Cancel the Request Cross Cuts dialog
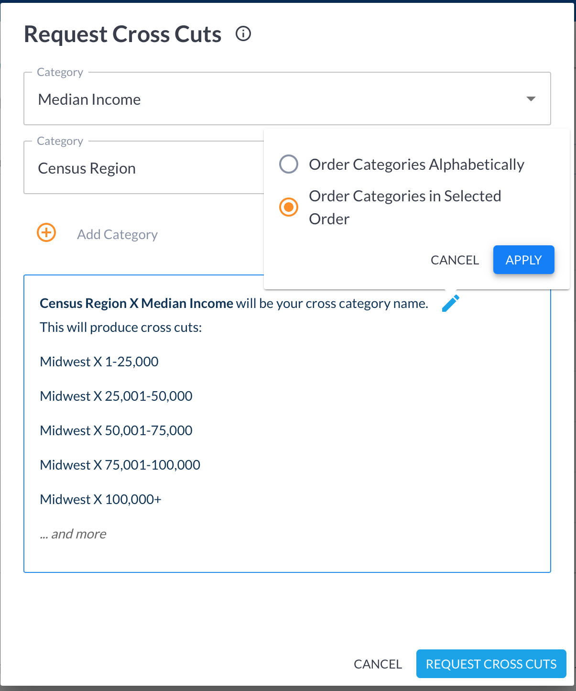This screenshot has width=576, height=691. (378, 664)
